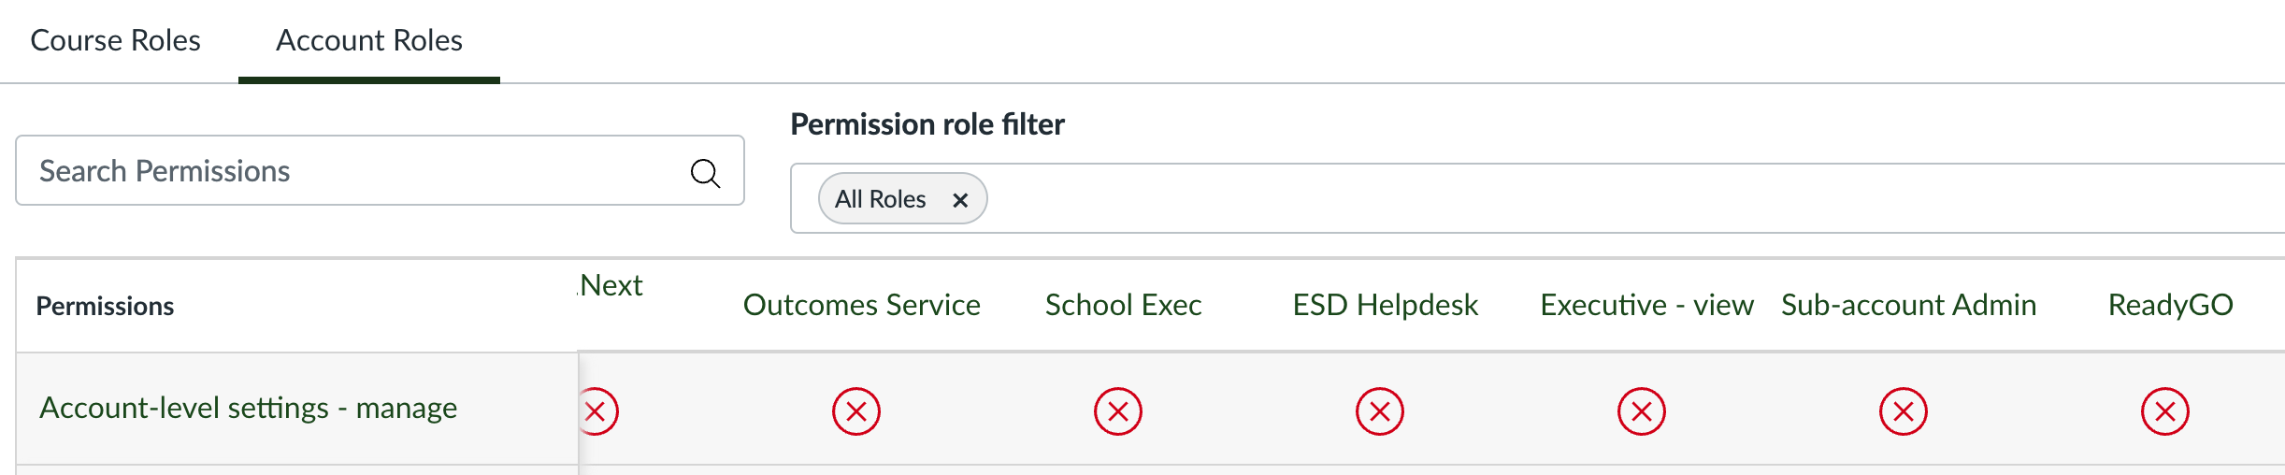
Task: Open the Permission role filter dropdown
Action: [x=1589, y=199]
